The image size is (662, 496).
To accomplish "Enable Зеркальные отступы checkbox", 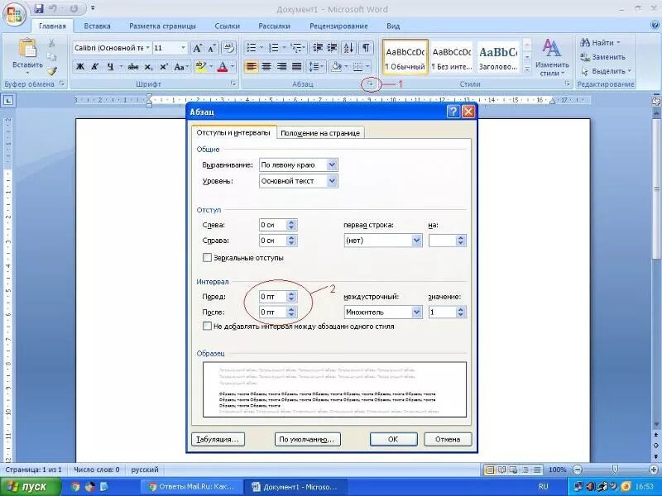I will pos(207,257).
